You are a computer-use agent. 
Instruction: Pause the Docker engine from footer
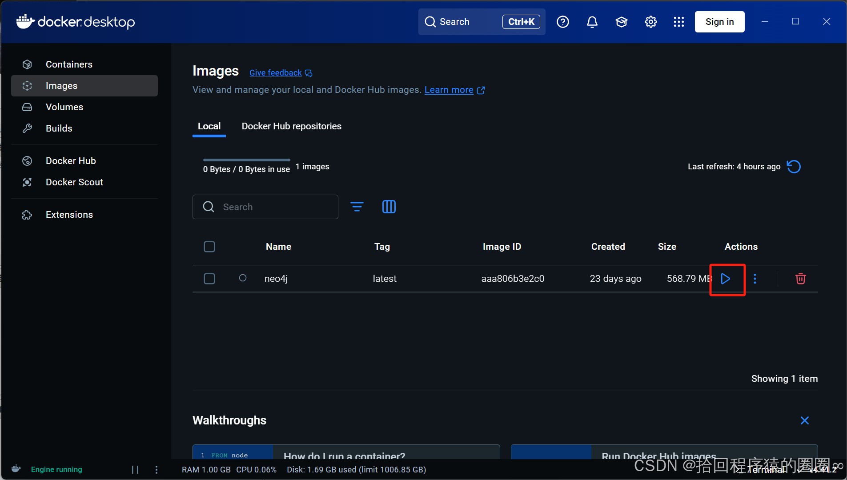[x=135, y=469]
